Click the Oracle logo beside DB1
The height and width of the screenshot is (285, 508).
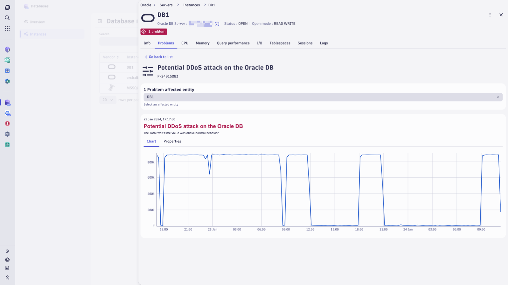click(148, 18)
